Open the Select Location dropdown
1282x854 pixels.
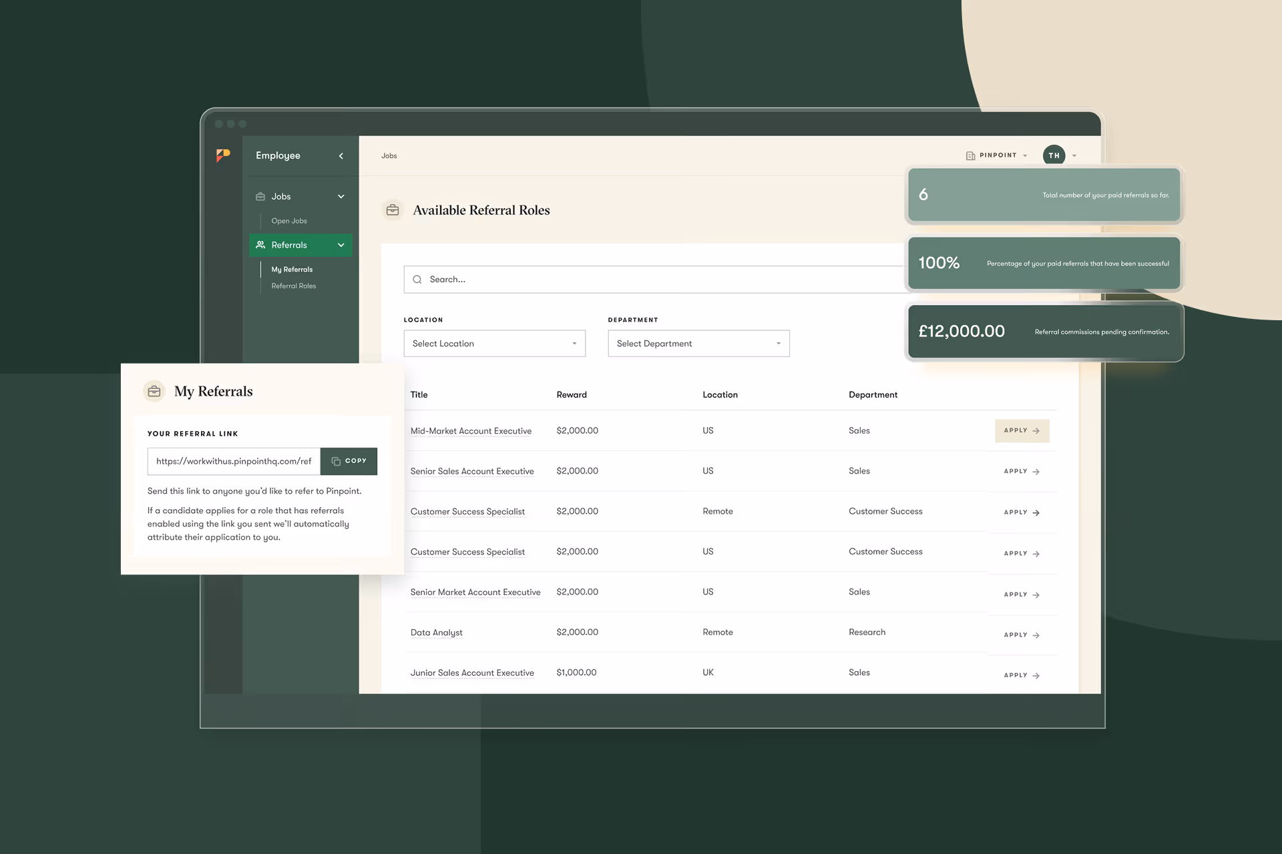(495, 344)
